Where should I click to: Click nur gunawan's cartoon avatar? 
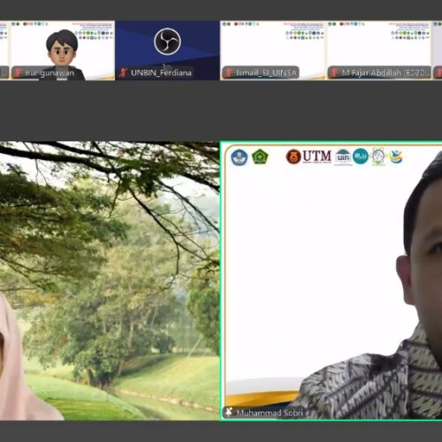point(63,55)
